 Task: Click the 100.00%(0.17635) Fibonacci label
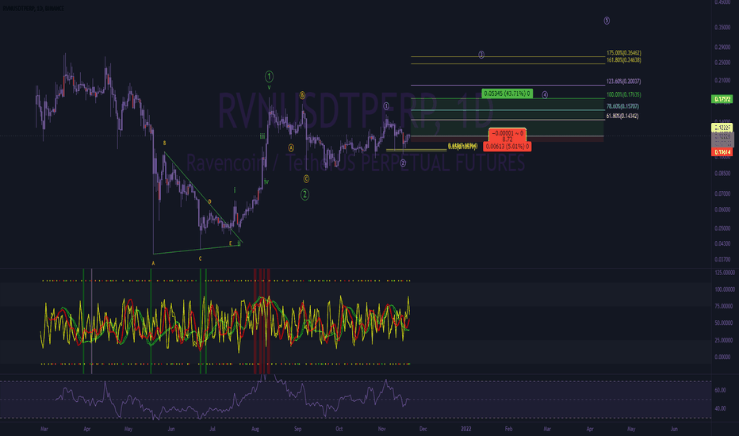[623, 95]
